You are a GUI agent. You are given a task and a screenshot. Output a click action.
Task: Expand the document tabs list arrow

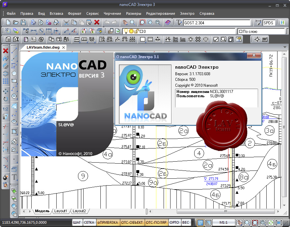(x=285, y=47)
